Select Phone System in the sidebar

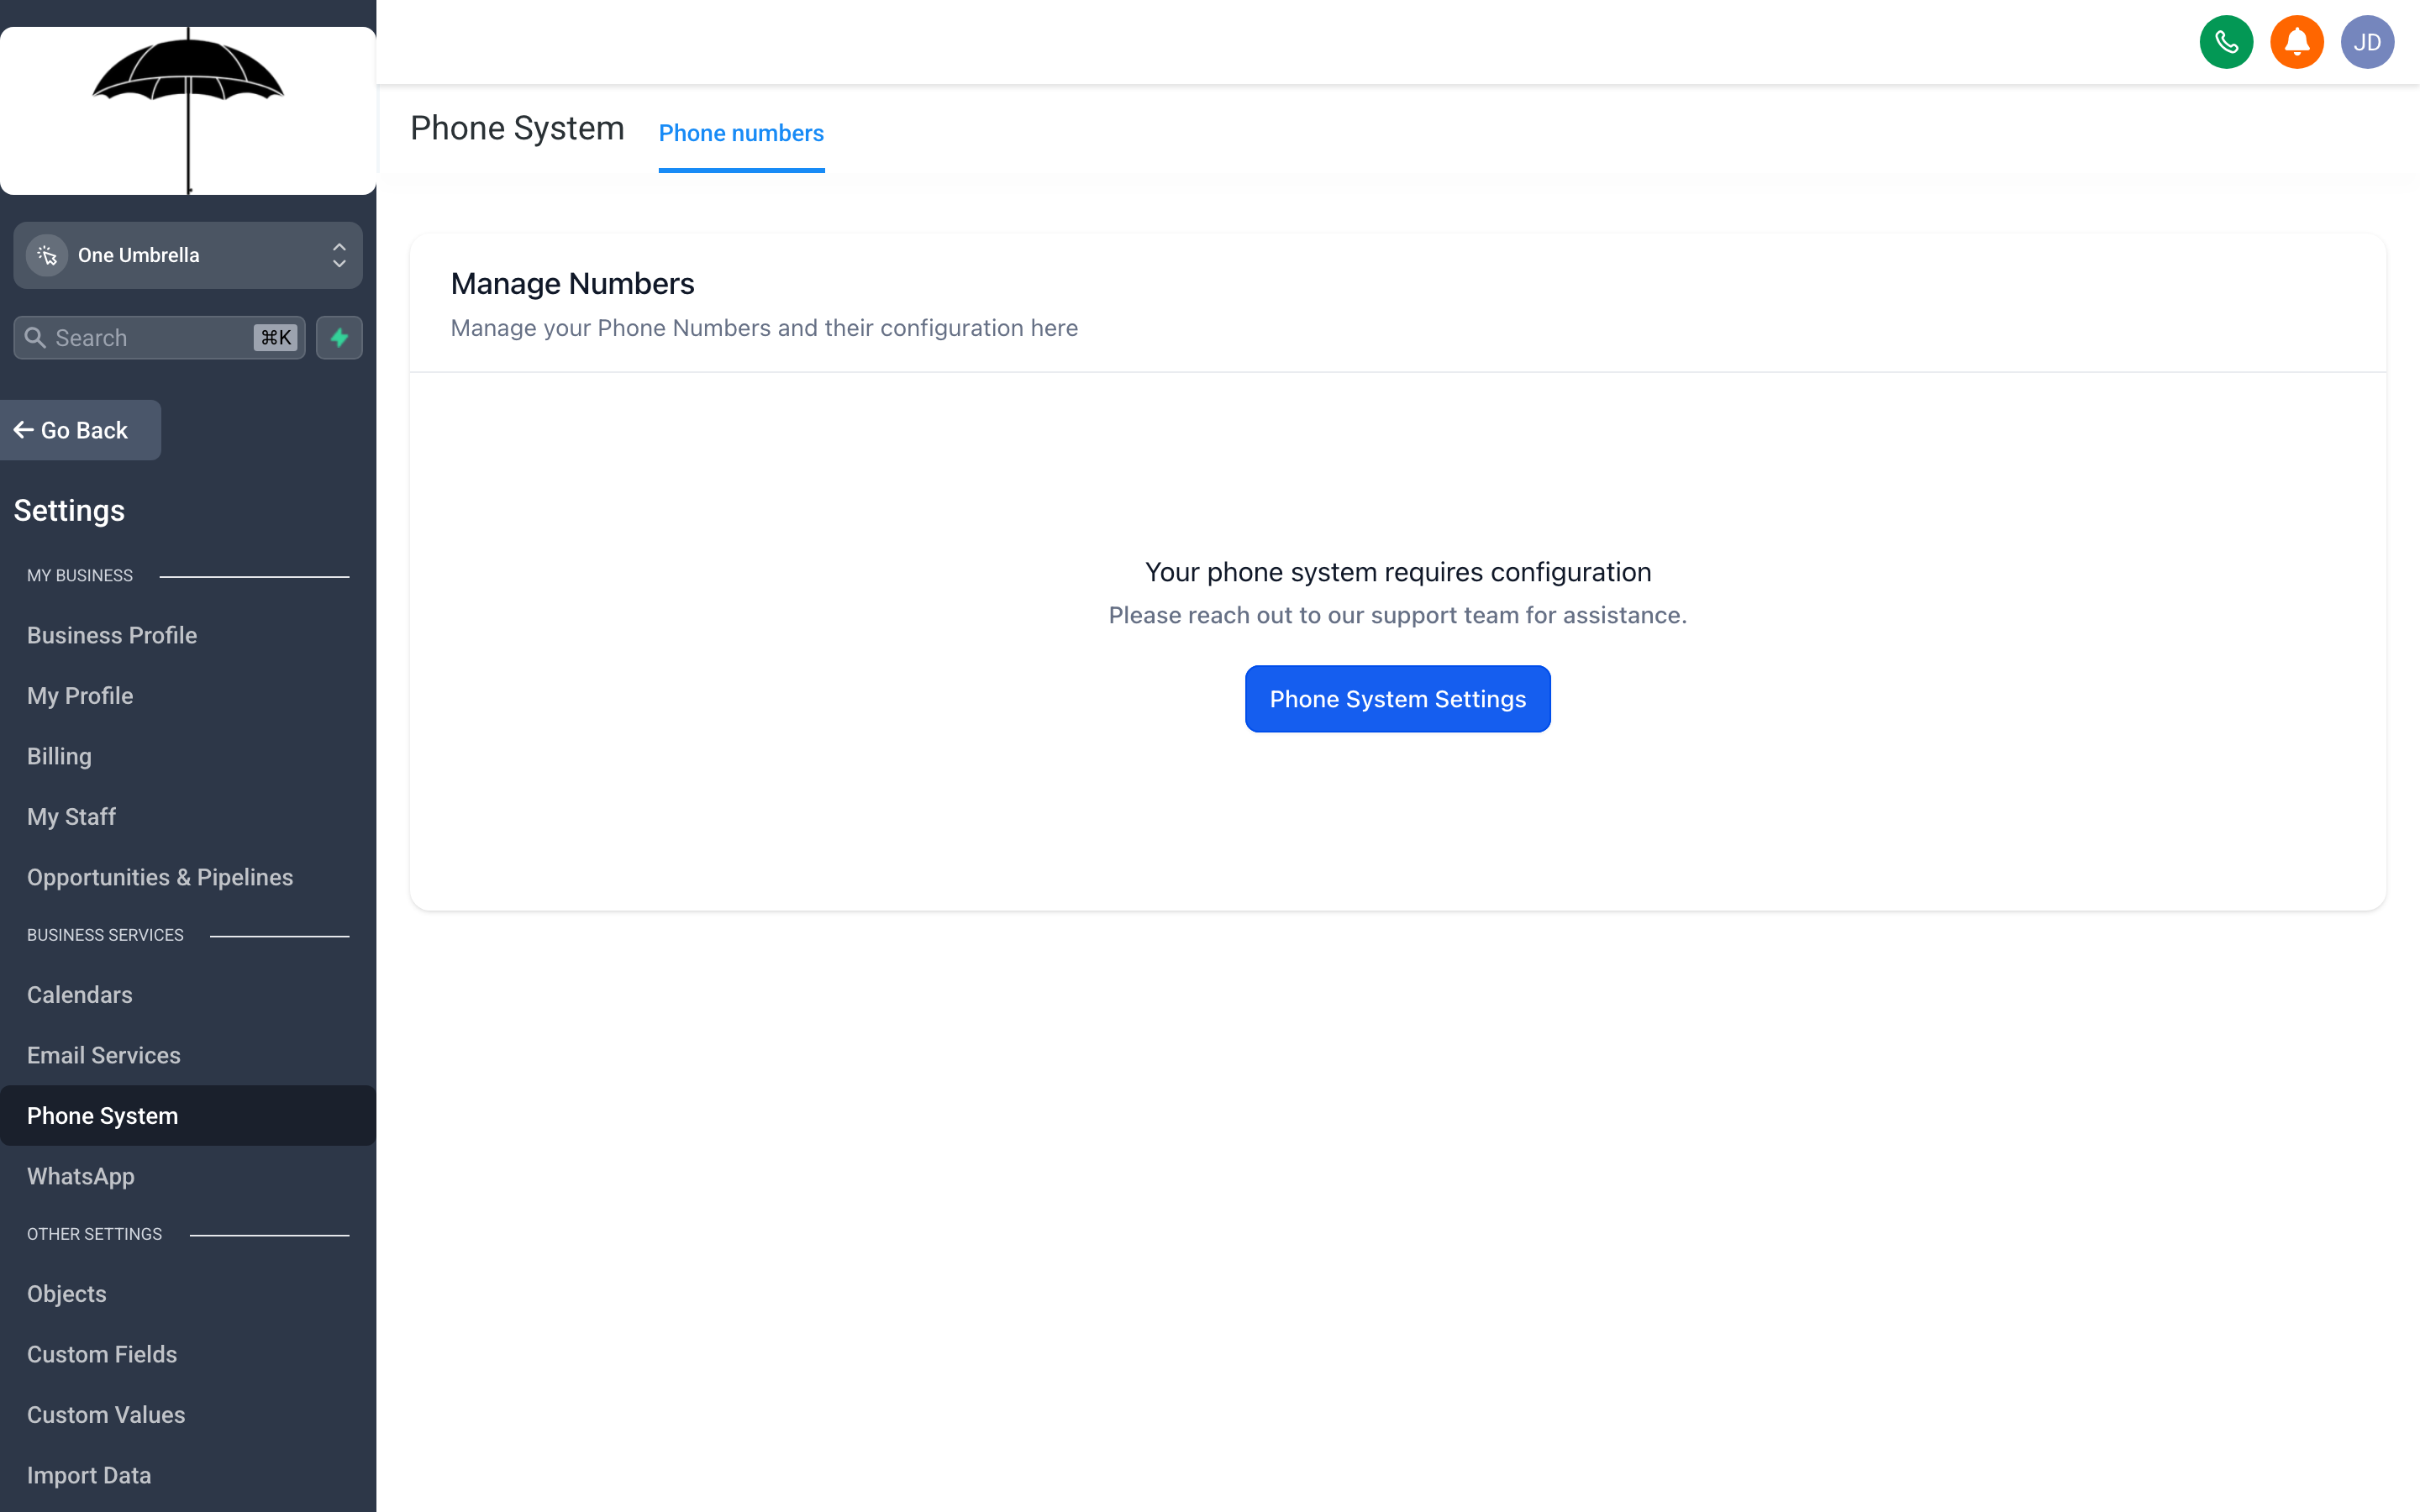(188, 1116)
